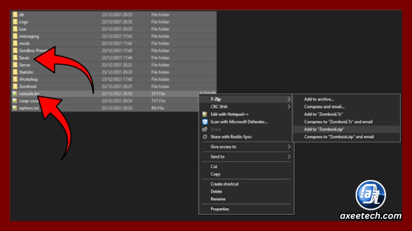Viewport: 412px width, 231px height.
Task: Select the console.txt file name
Action: point(29,94)
